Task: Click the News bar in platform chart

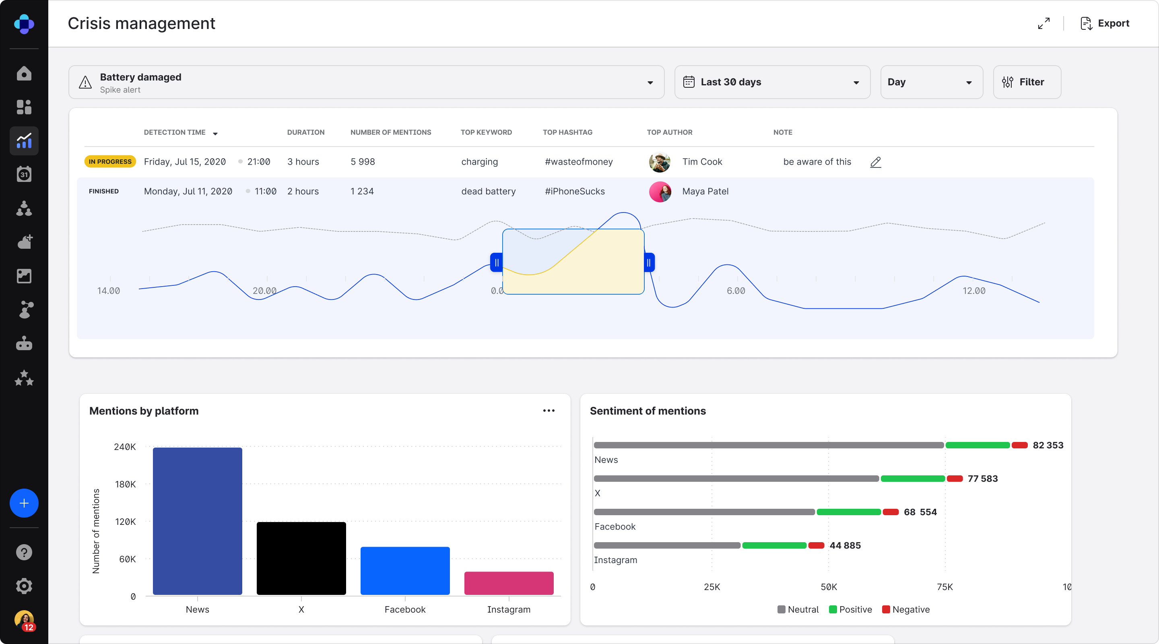Action: [x=198, y=521]
